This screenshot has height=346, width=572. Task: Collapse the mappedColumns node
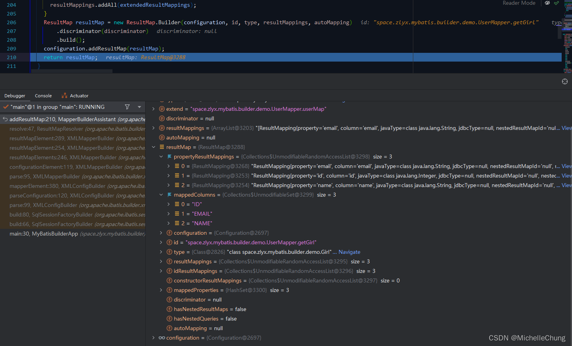(161, 195)
